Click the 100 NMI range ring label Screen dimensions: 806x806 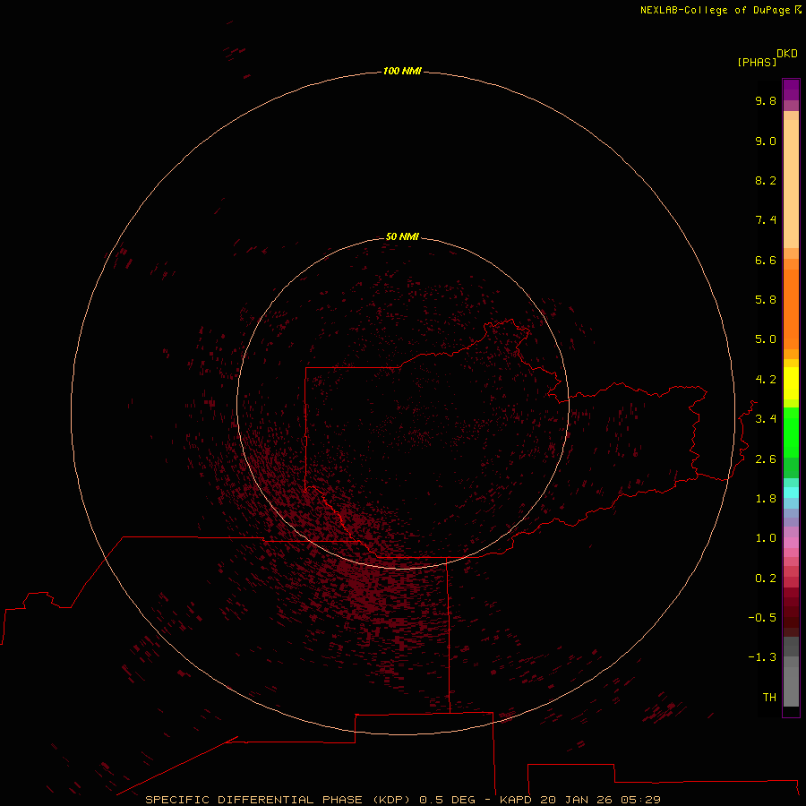coord(402,71)
